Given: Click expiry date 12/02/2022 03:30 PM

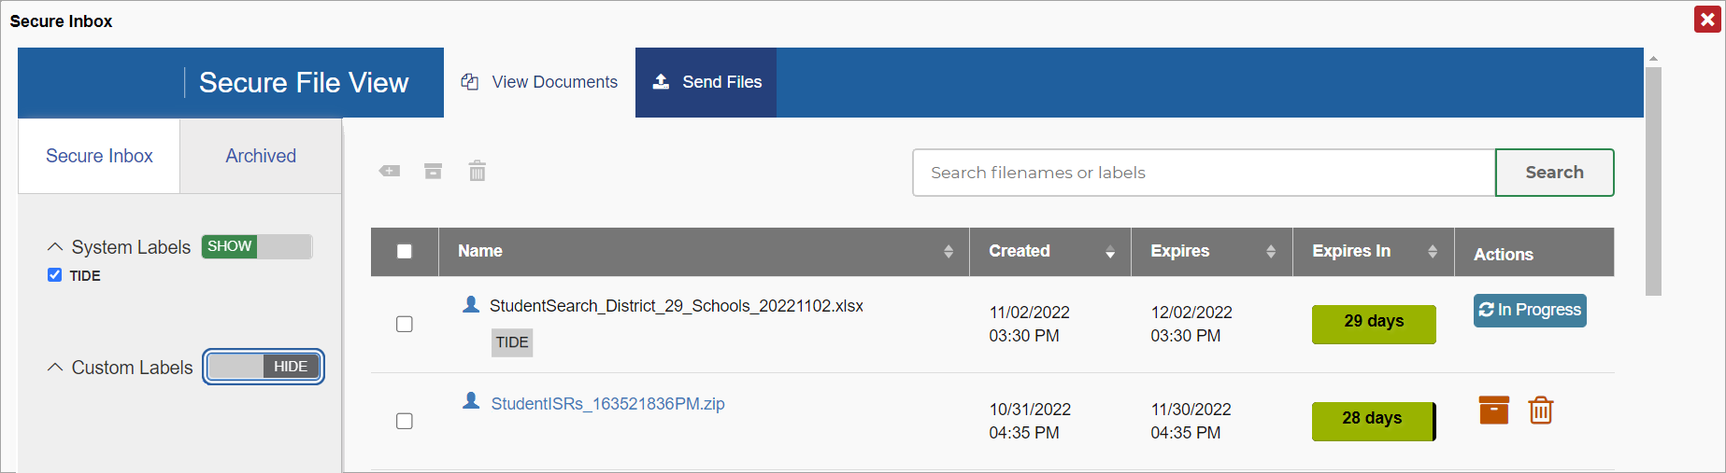Looking at the screenshot, I should click(x=1191, y=324).
